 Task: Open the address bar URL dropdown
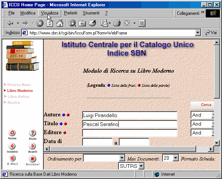[198, 33]
